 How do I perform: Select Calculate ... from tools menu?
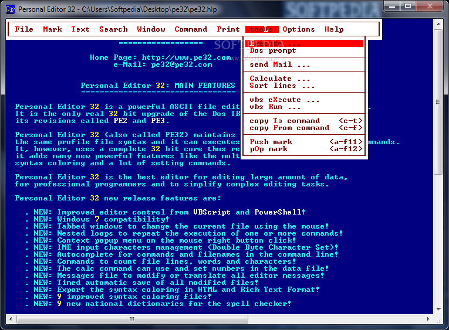pyautogui.click(x=304, y=79)
